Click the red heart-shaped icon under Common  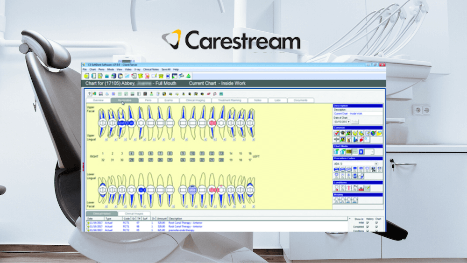tap(361, 139)
